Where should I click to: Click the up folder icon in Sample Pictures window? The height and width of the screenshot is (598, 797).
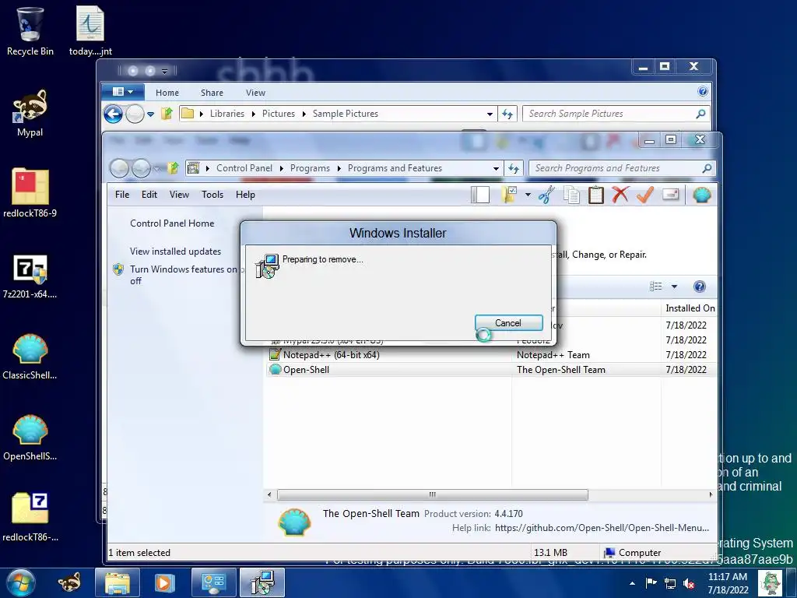(x=167, y=114)
